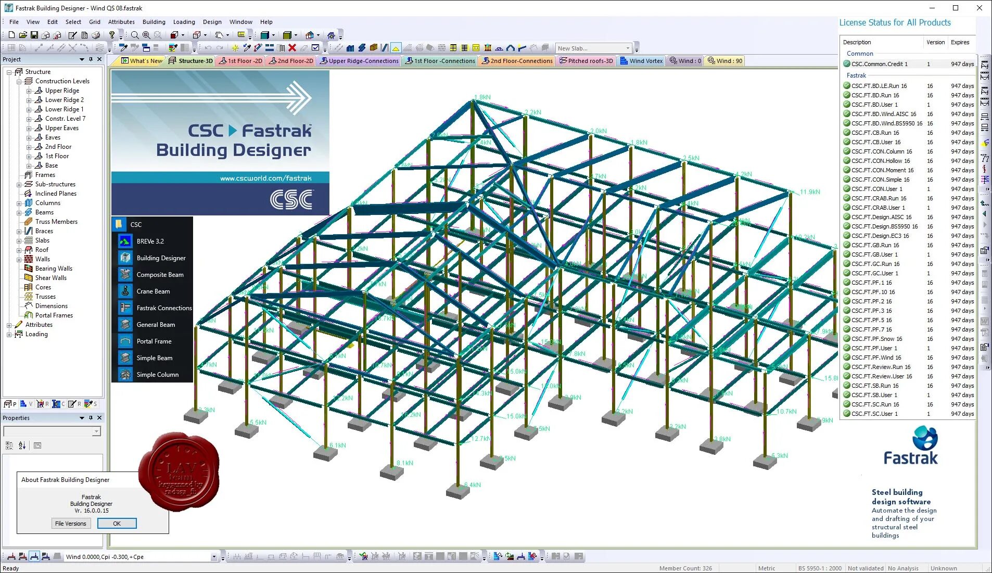Click the File Versions button

(x=71, y=524)
